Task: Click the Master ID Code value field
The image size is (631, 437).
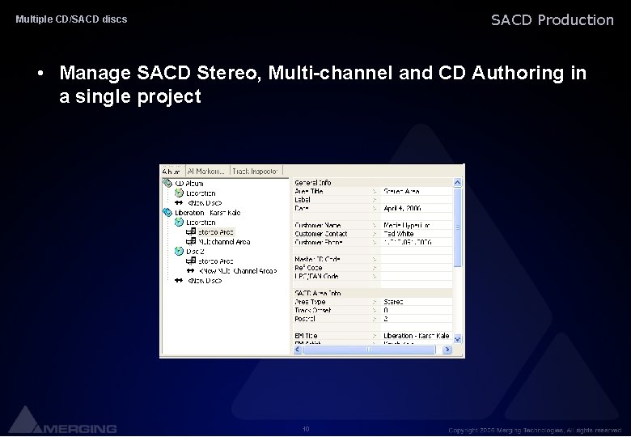Action: [416, 259]
